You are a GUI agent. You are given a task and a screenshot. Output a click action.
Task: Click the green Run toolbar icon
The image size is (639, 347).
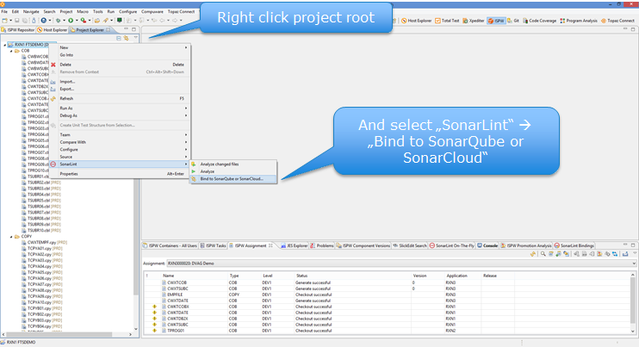71,21
